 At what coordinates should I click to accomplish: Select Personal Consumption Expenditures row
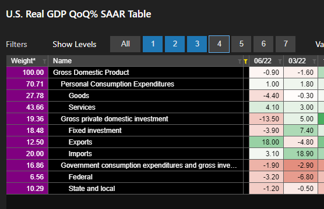[146, 84]
